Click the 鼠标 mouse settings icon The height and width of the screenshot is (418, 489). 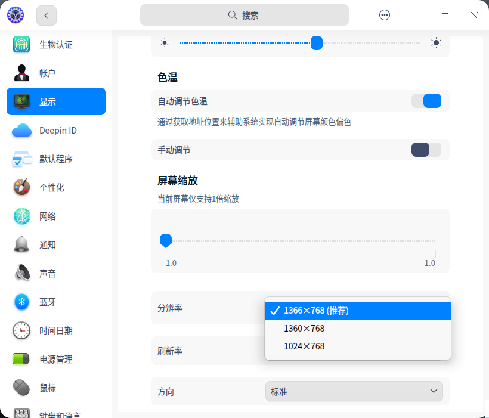(21, 388)
